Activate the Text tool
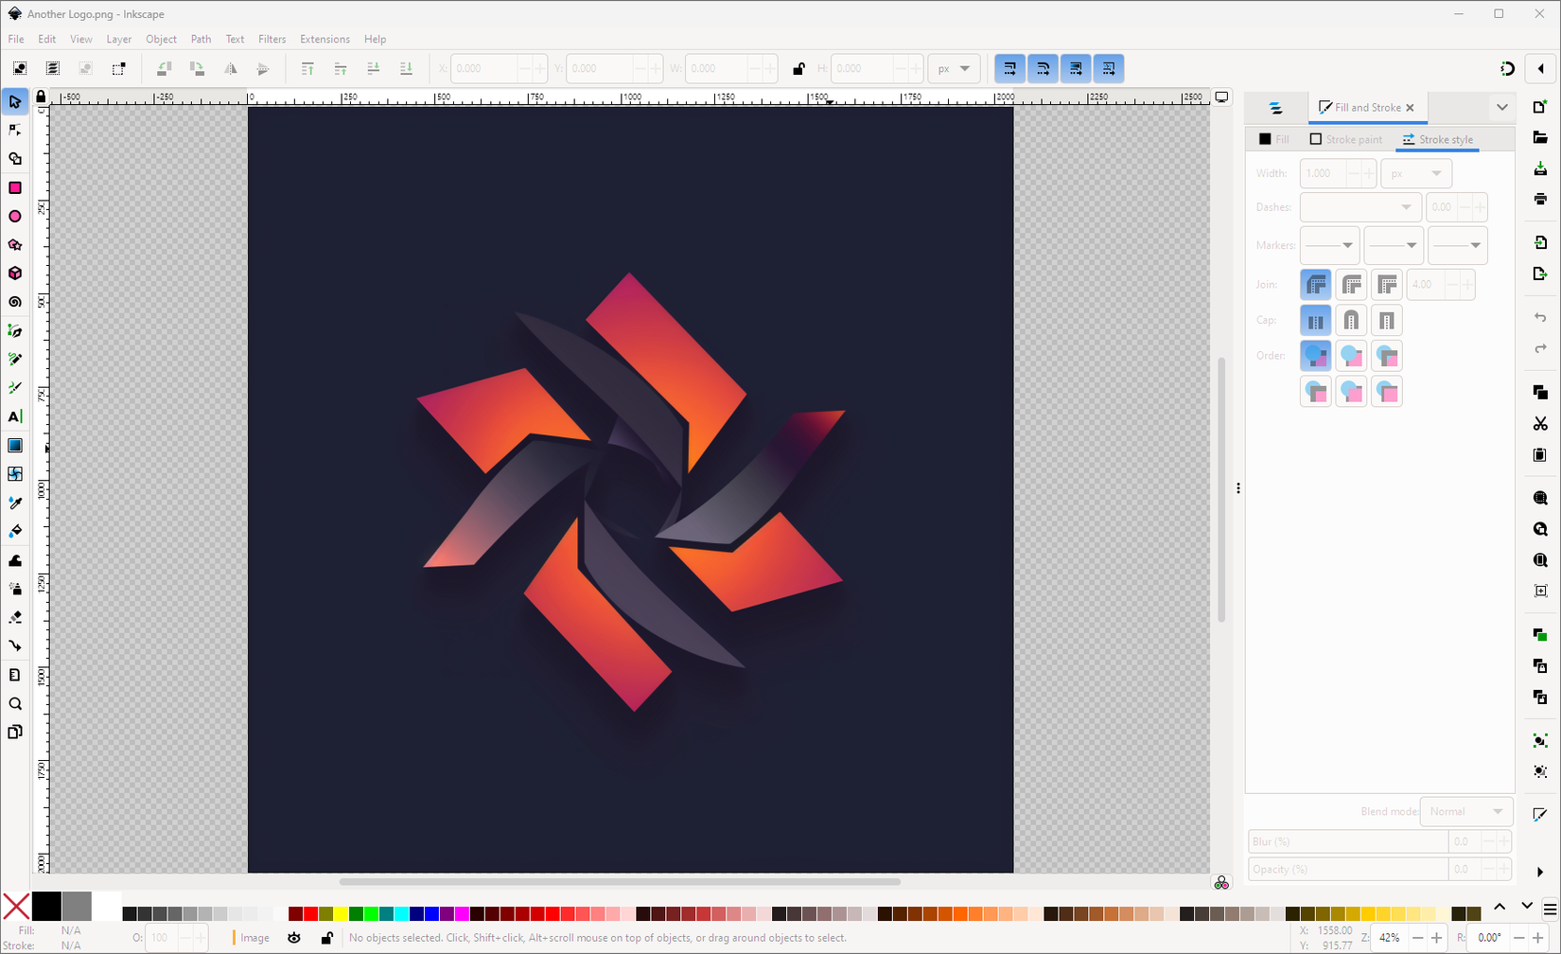The height and width of the screenshot is (954, 1561). coord(15,416)
